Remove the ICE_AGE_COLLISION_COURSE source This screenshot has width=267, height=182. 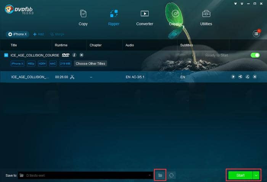[82, 55]
